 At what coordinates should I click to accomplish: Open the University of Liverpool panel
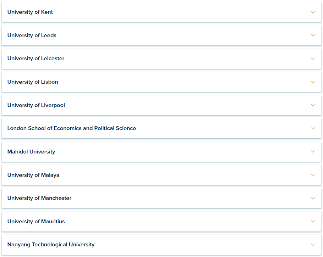click(x=36, y=105)
